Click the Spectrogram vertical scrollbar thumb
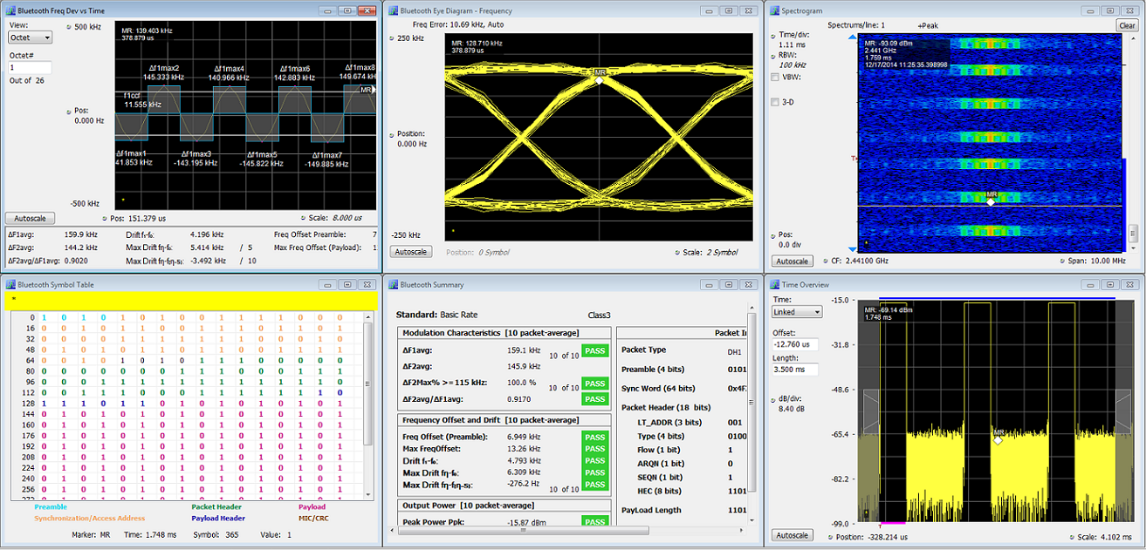Screen dimensions: 1146x550 (1133, 234)
